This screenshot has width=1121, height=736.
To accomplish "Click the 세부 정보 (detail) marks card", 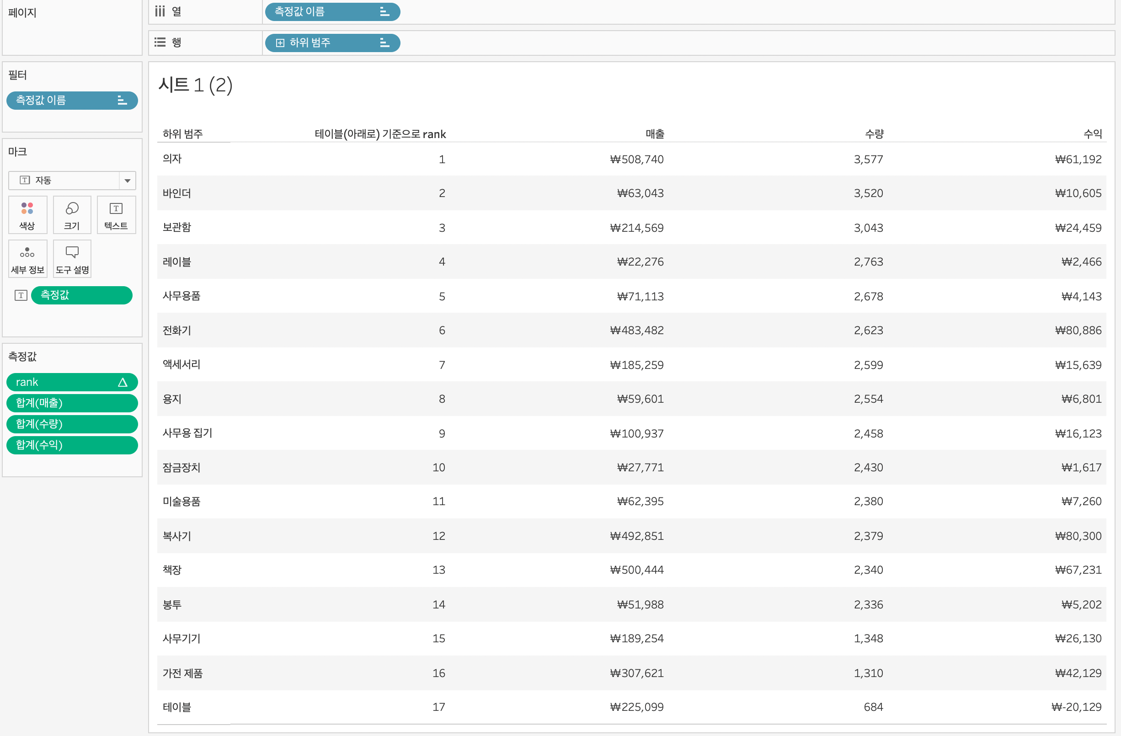I will [27, 259].
